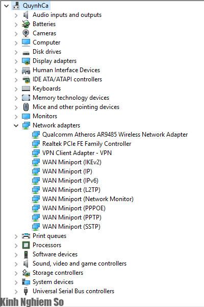Click the Mice and pointing devices icon

click(26, 107)
